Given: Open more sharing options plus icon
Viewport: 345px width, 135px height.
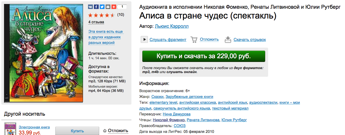Looking at the screenshot, I should [114, 7].
